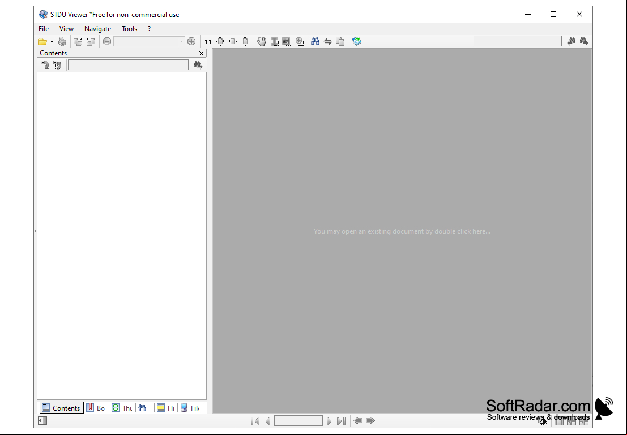Open the ? help menu
Image resolution: width=627 pixels, height=435 pixels.
click(149, 29)
